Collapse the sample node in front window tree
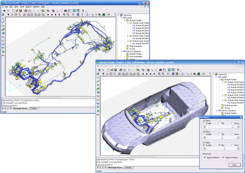The width and height of the screenshot is (245, 173). (x=217, y=77)
